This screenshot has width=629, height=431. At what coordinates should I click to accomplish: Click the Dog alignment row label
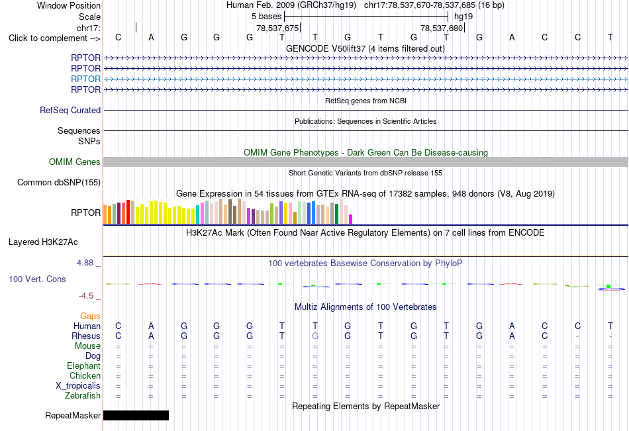click(93, 356)
